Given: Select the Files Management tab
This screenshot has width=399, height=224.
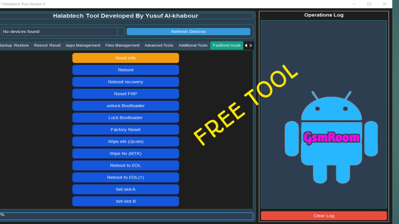Looking at the screenshot, I should tap(122, 45).
